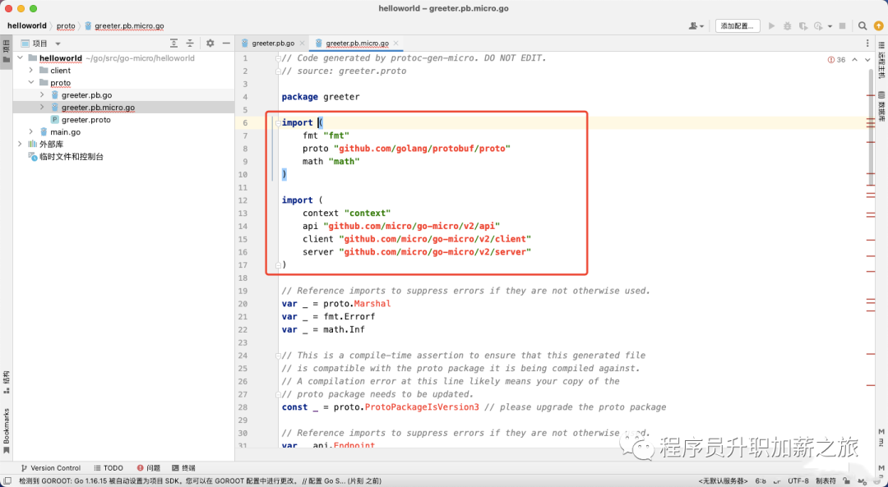888x487 pixels.
Task: Click line number 20 in gutter
Action: click(x=243, y=304)
